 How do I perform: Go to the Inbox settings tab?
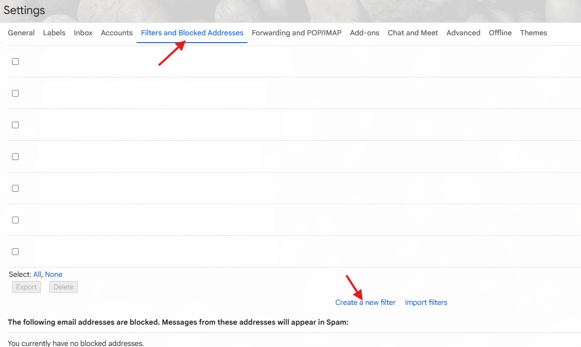click(83, 33)
